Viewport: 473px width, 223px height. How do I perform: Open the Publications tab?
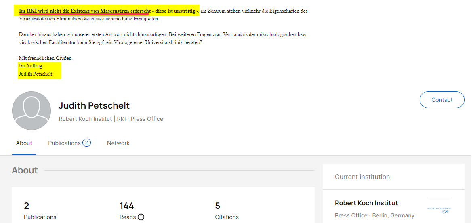pos(64,143)
